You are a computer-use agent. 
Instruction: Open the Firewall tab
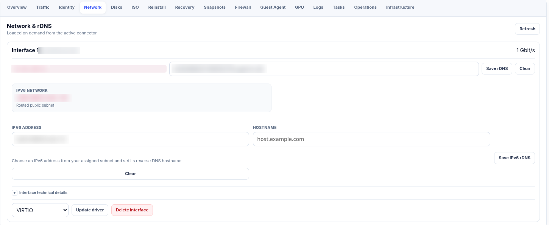click(243, 7)
